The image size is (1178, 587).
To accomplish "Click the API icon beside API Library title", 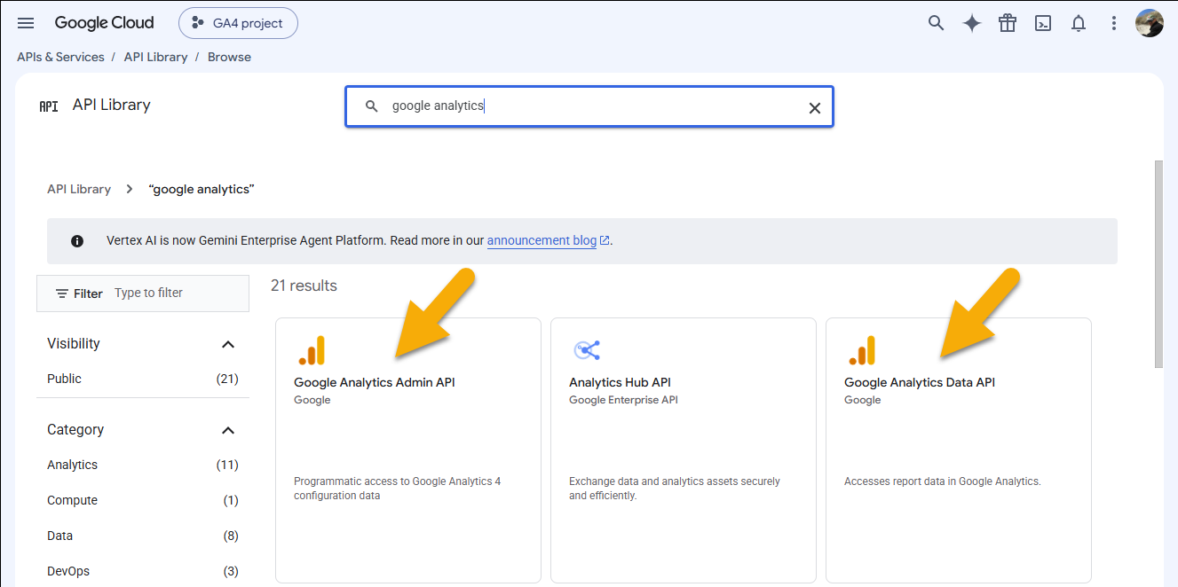I will pyautogui.click(x=49, y=106).
